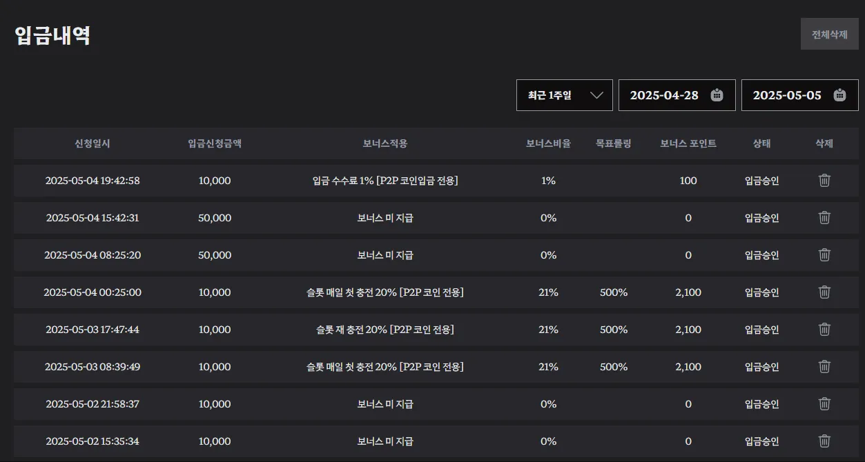Open calendar icon for end date 2025-05-05

point(839,95)
